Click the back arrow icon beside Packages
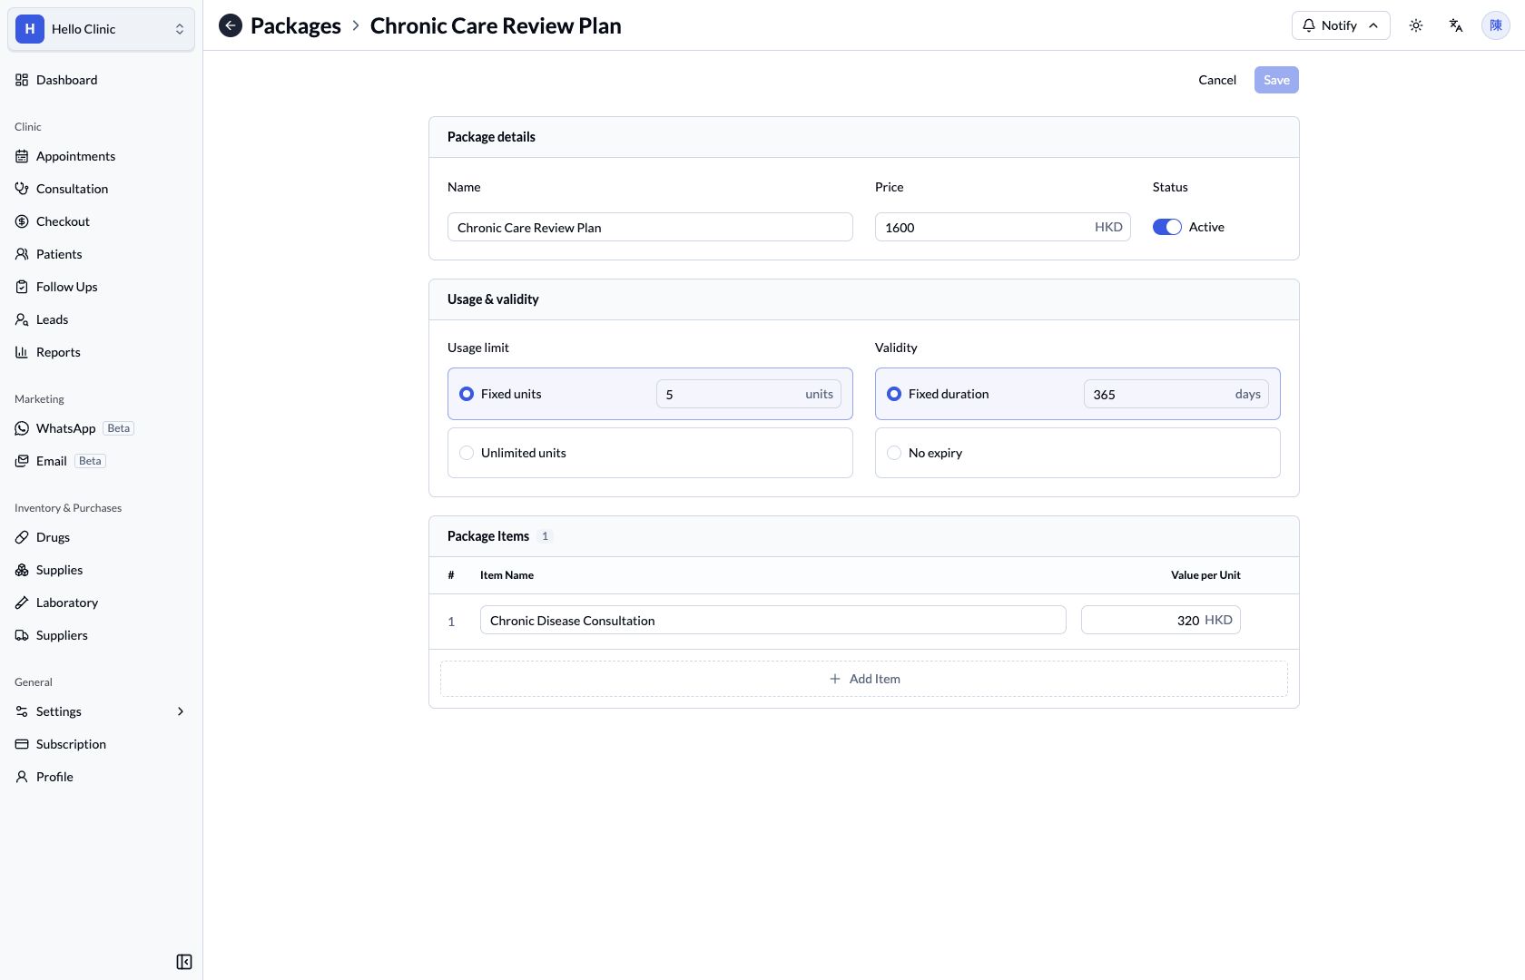The height and width of the screenshot is (980, 1525). pos(231,25)
